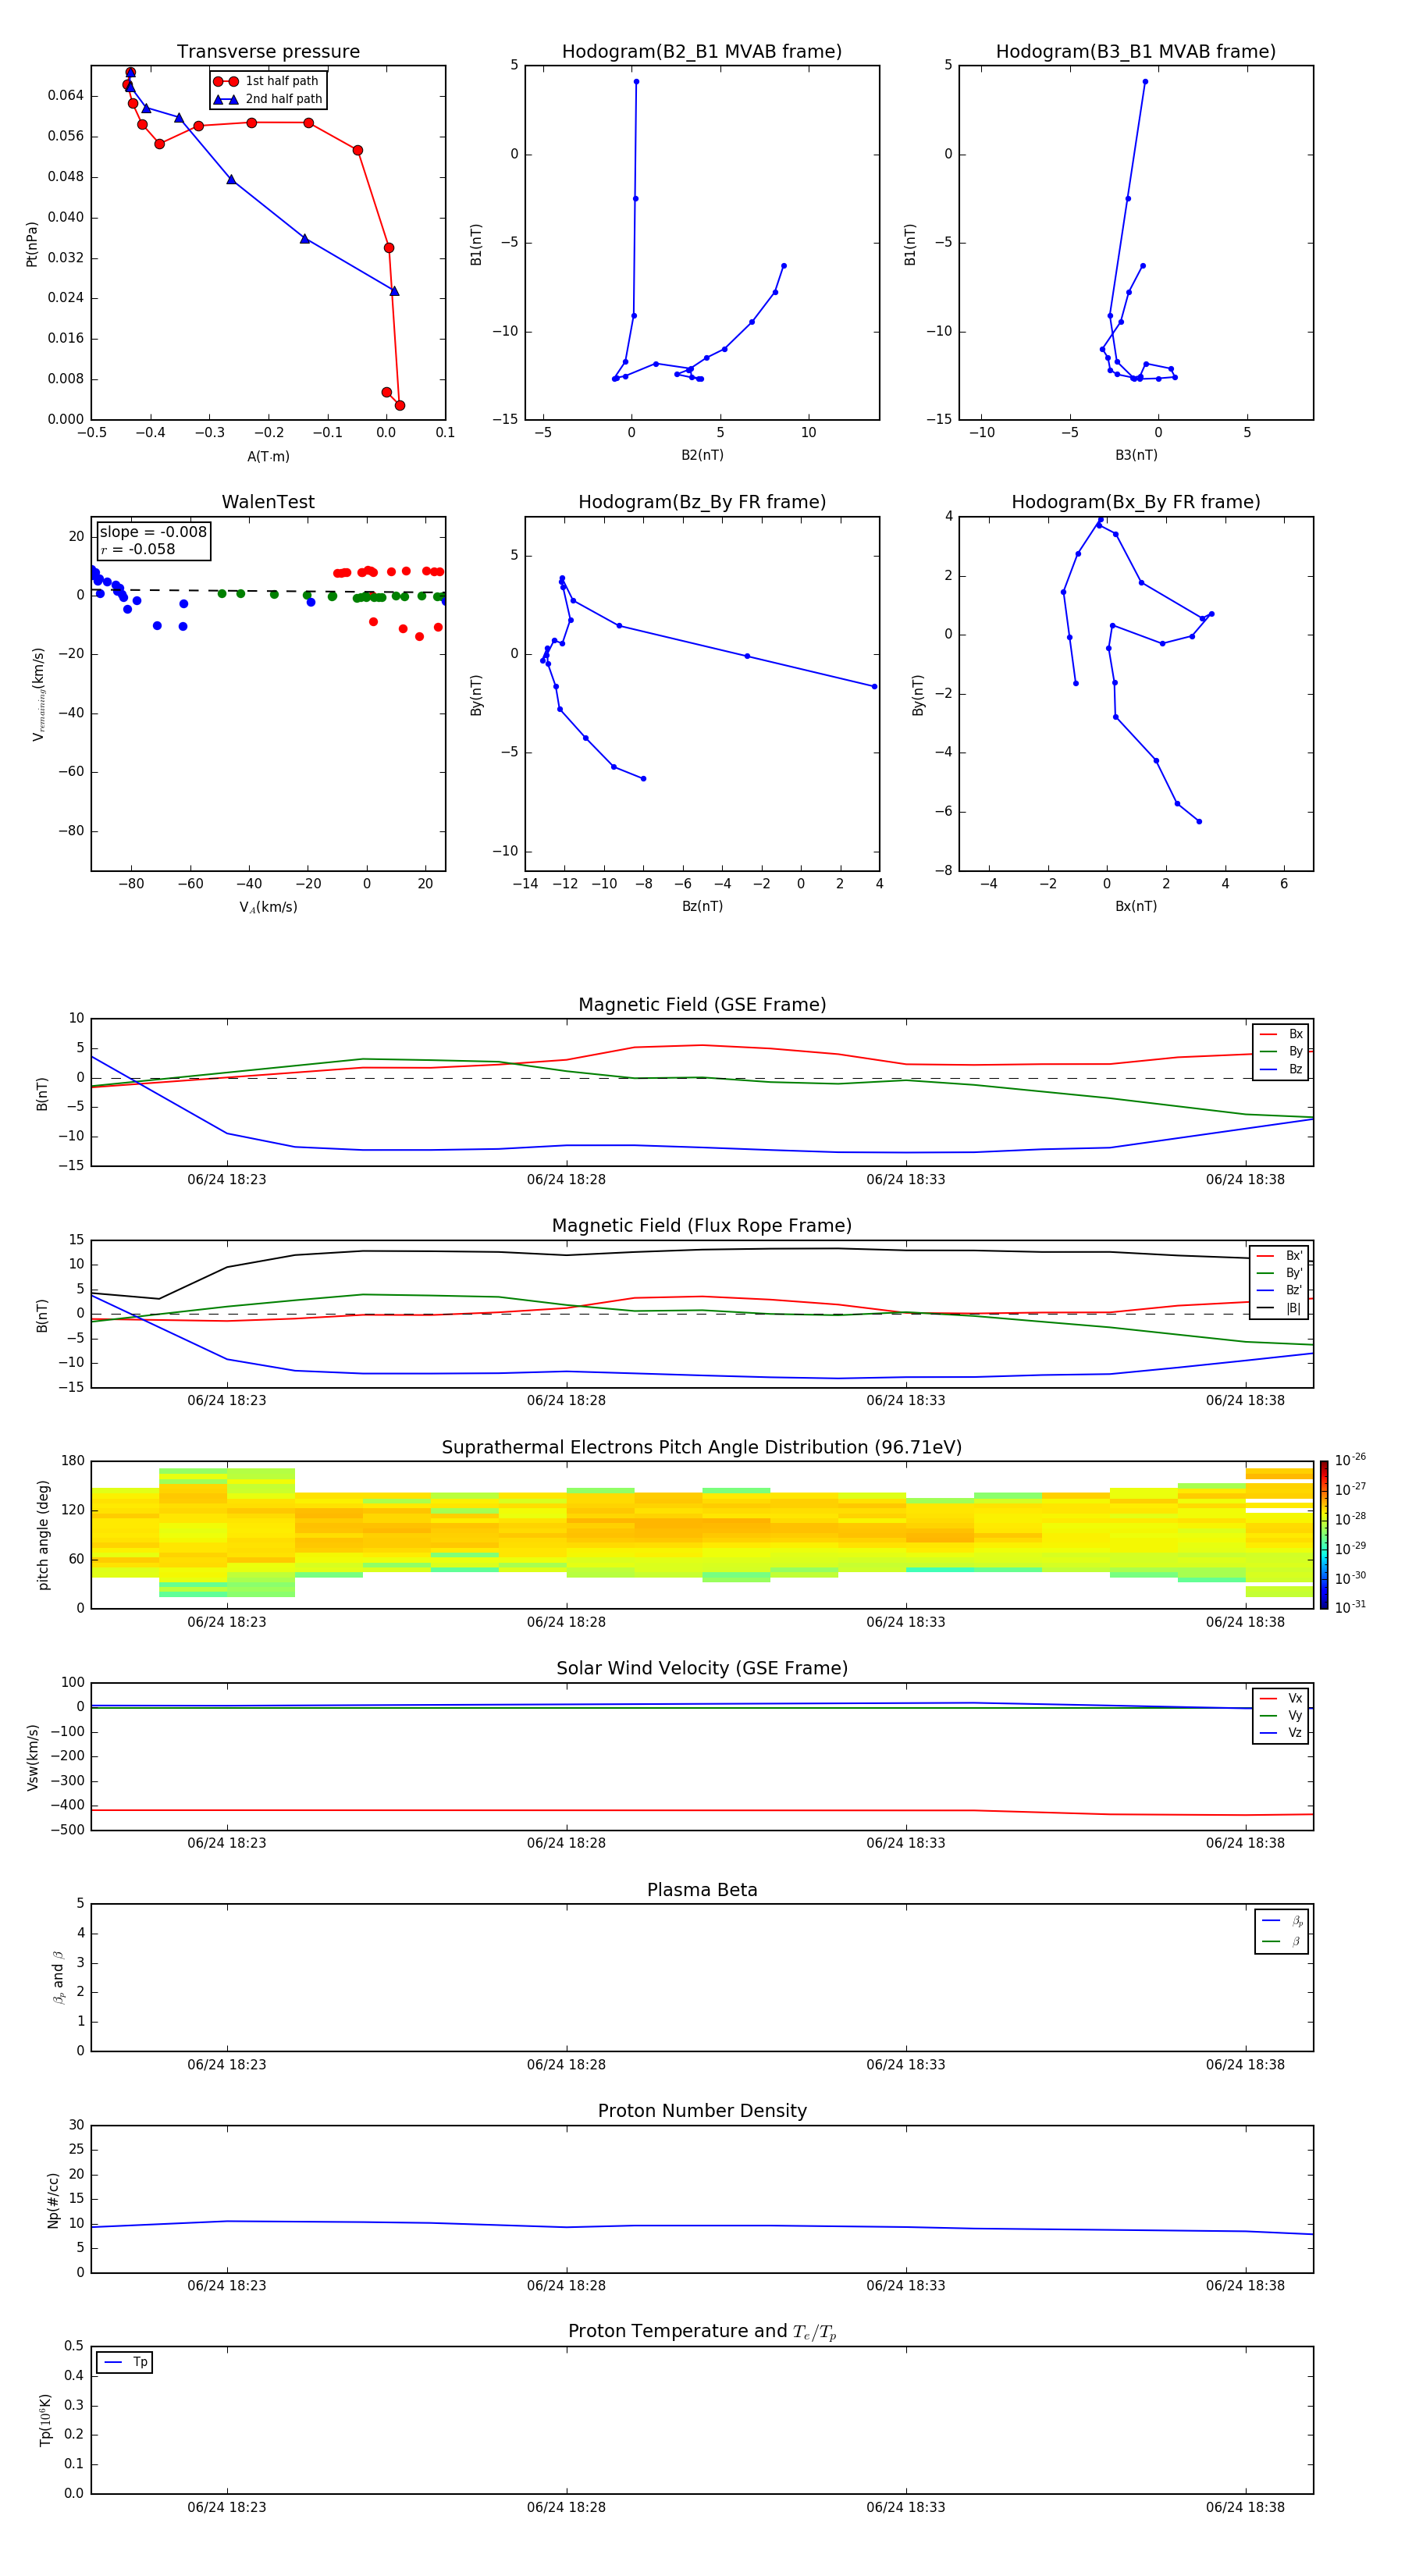Screen dimensions: 1405x2576
Task: Click '06/24 18:23' tick under GSE Magnetic Field plot
Action: pos(227,1180)
